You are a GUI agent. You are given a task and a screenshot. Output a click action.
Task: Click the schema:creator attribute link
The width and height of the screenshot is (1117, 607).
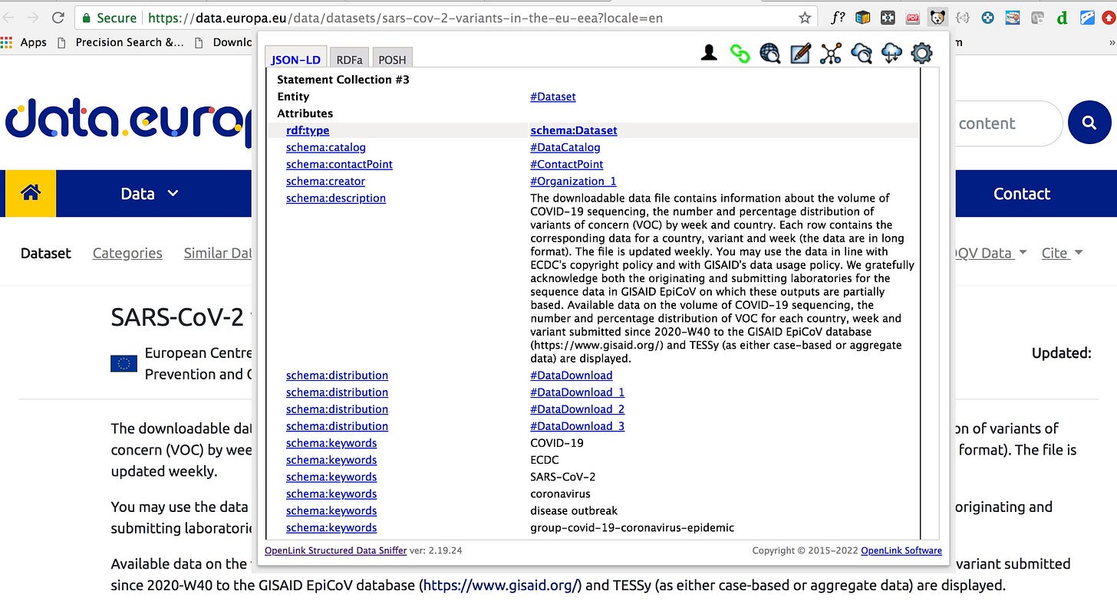(x=325, y=181)
